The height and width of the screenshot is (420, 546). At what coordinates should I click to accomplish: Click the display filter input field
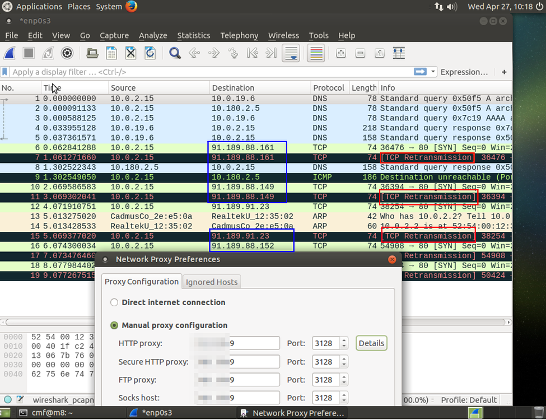pos(211,72)
